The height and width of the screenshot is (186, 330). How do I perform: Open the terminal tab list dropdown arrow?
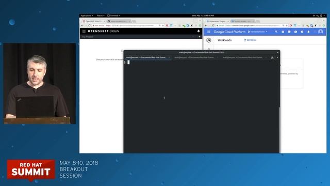(277, 57)
